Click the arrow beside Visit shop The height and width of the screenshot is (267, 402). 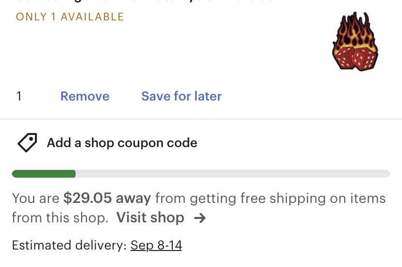point(200,218)
